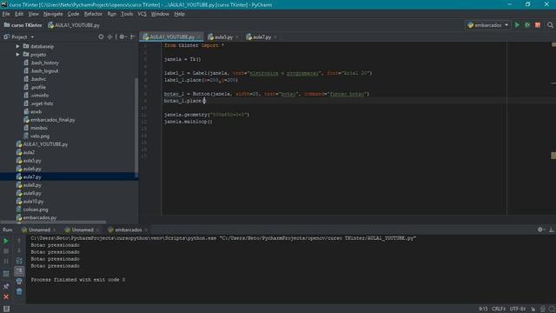Open VCS menu
Image resolution: width=556 pixels, height=313 pixels.
click(x=142, y=14)
